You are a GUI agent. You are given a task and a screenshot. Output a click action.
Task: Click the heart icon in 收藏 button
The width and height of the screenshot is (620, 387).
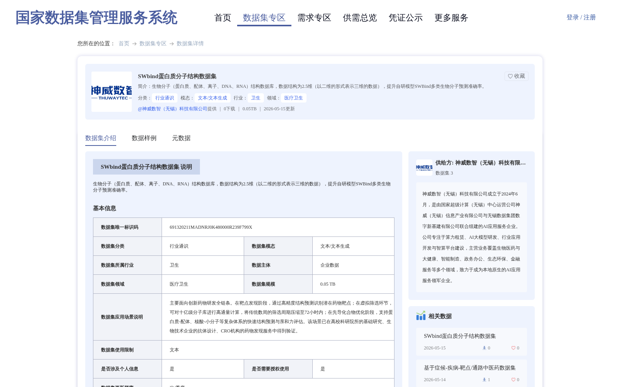[x=510, y=76]
